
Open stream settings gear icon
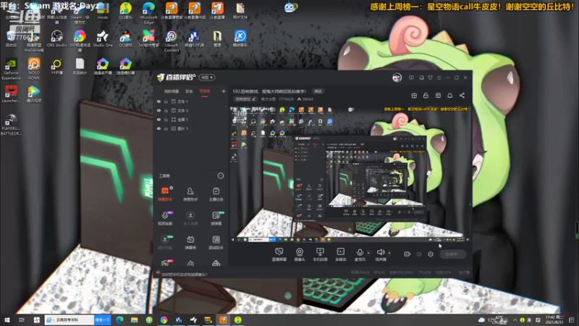pyautogui.click(x=431, y=254)
